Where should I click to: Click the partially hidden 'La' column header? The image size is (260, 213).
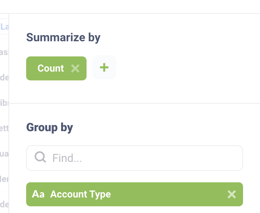point(5,26)
